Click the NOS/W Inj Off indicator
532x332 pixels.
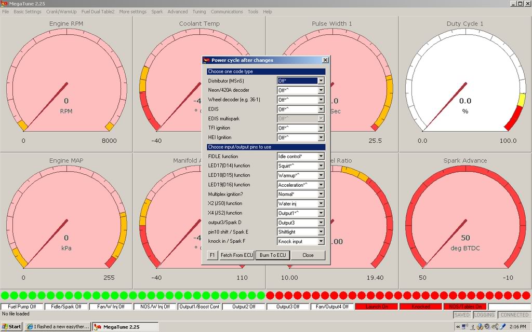(155, 307)
